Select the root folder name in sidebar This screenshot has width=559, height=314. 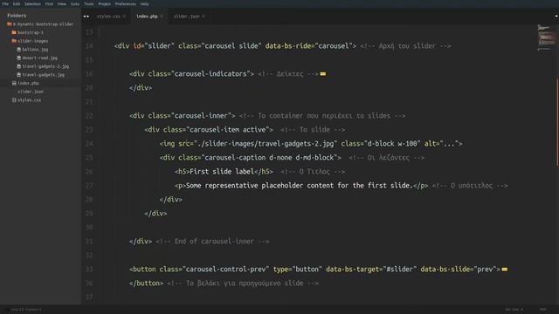pos(43,24)
